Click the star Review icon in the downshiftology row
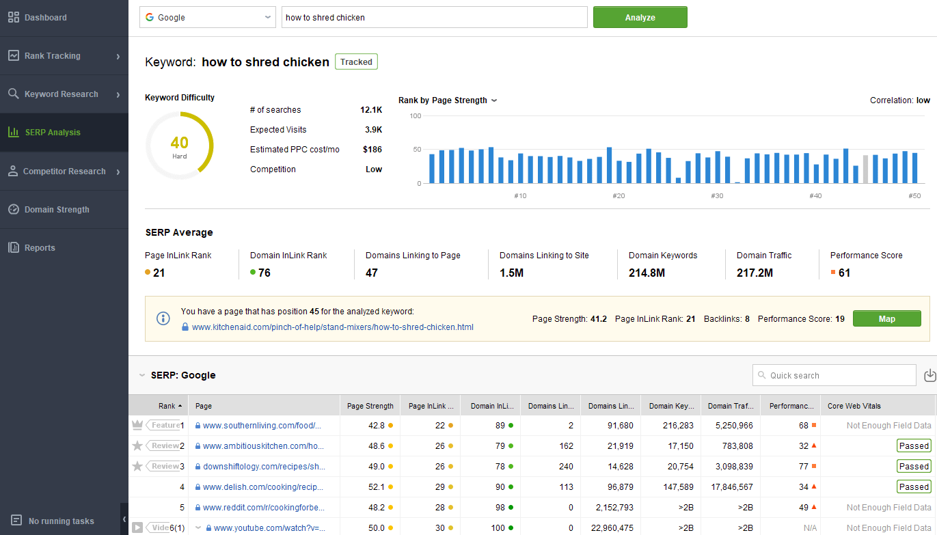 click(x=137, y=466)
